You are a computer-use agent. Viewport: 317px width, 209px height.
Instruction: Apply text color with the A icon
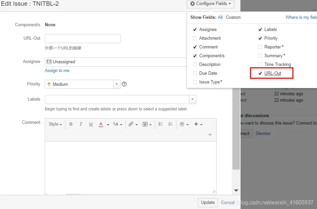[x=101, y=124]
